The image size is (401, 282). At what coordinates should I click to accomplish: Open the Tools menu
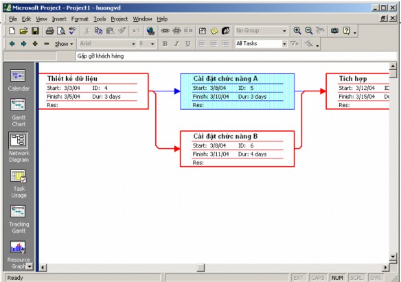(100, 19)
